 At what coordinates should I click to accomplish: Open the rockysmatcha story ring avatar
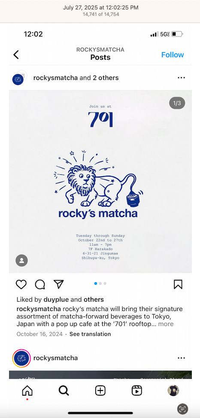(21, 358)
